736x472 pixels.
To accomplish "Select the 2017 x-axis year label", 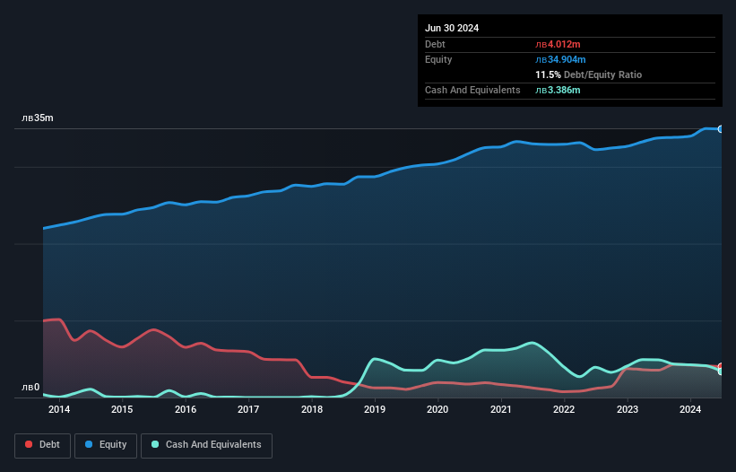I will click(x=248, y=409).
